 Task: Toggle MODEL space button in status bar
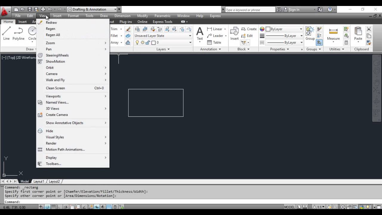coord(289,207)
